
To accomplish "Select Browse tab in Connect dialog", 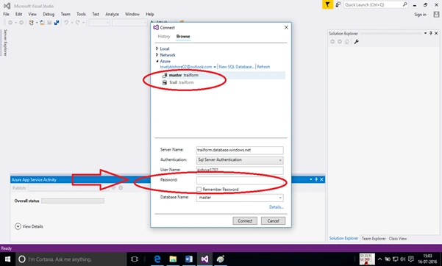I will tap(183, 36).
